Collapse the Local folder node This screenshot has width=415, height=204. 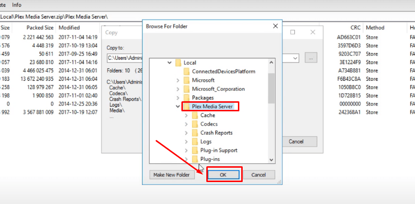point(169,63)
